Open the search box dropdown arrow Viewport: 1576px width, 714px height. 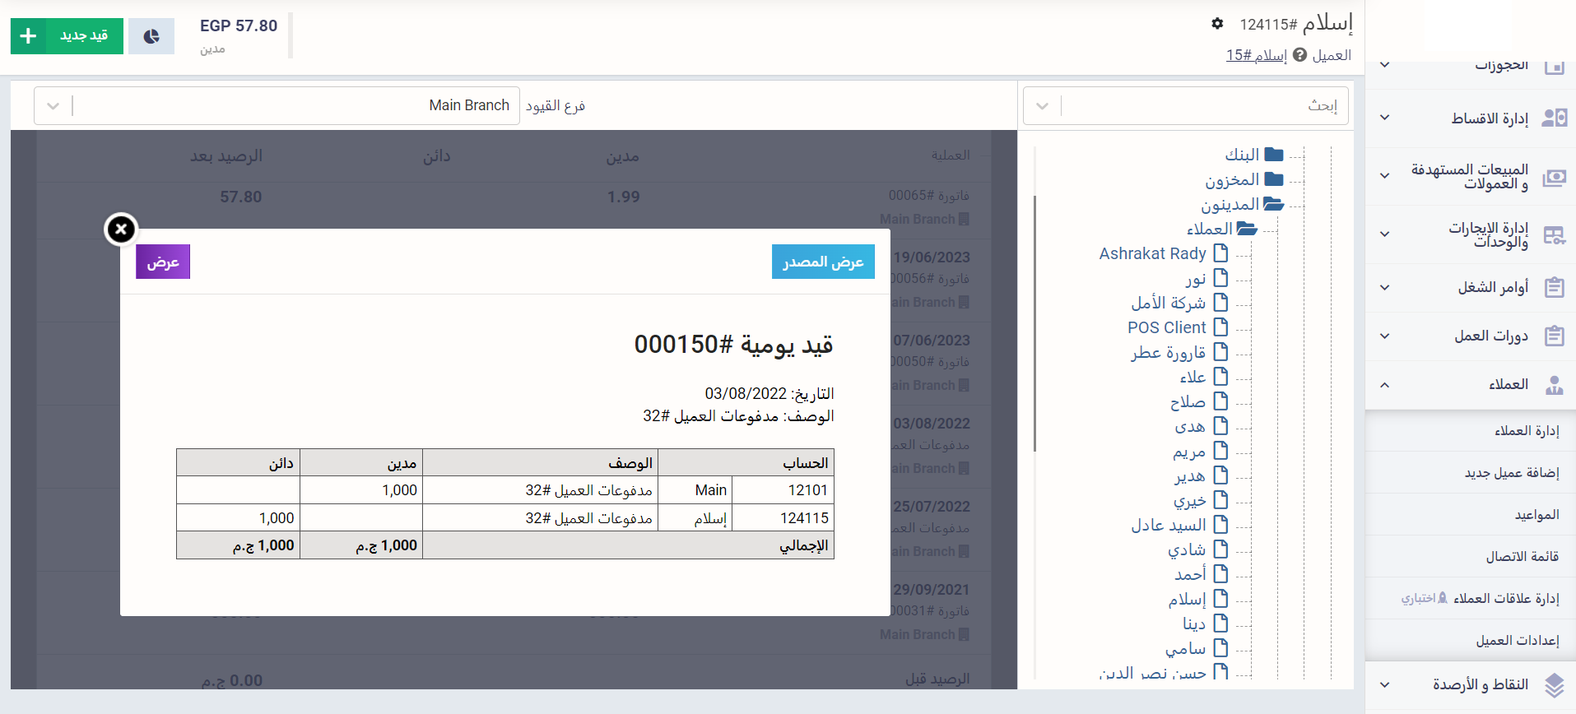pos(1042,106)
